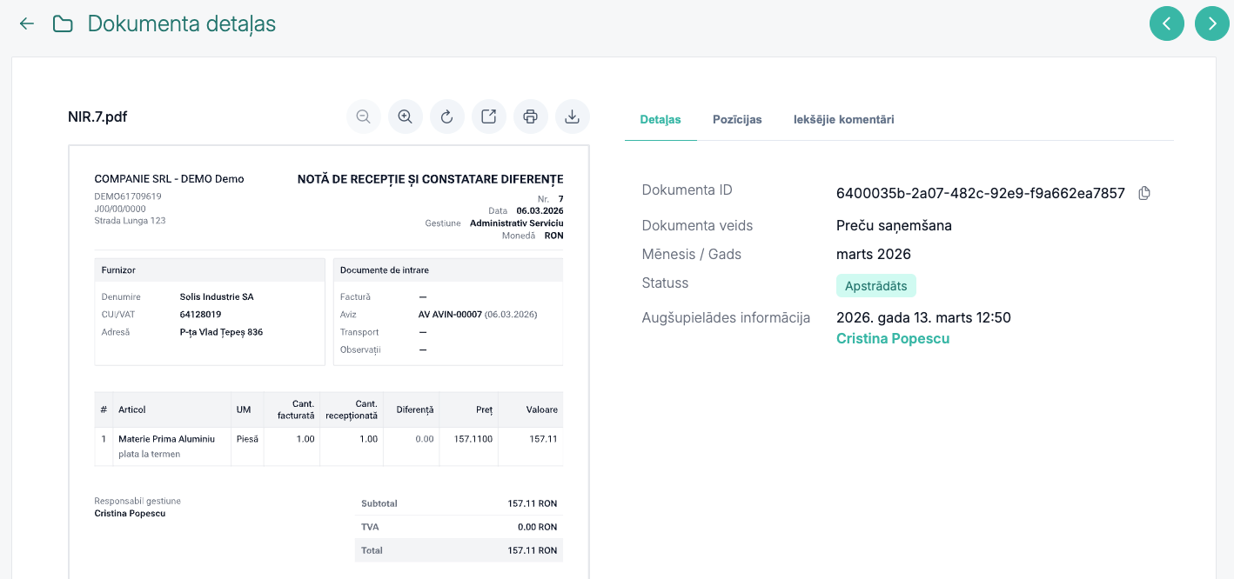
Task: Click the Materie Prima Aluminiu row in preview
Action: coord(166,439)
